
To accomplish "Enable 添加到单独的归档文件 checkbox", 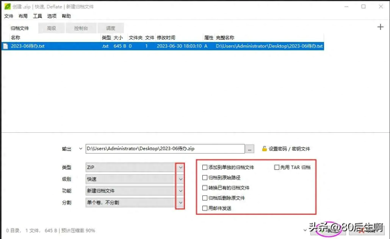I will [205, 167].
